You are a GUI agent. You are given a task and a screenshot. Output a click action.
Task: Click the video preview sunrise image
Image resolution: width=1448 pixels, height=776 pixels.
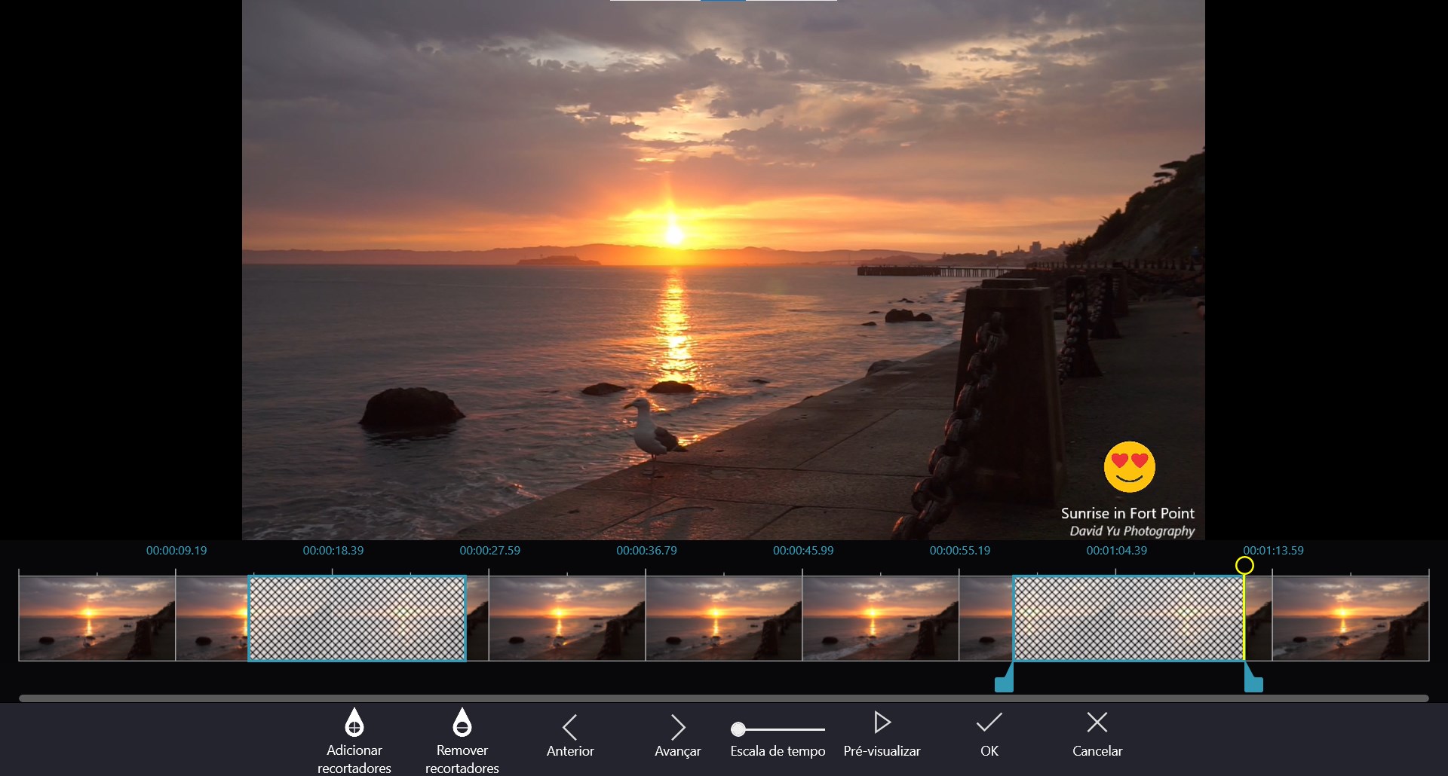tap(723, 270)
